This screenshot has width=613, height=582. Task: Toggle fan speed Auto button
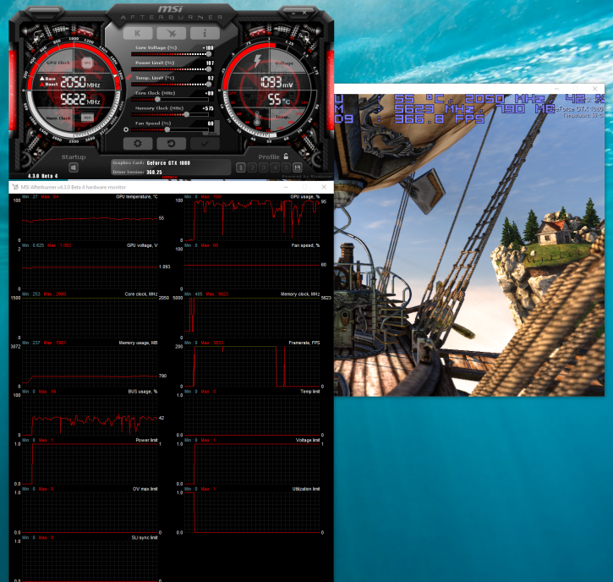[x=212, y=134]
